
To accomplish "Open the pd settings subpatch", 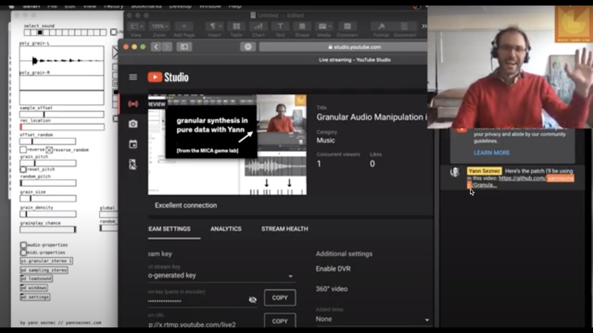I will click(35, 297).
